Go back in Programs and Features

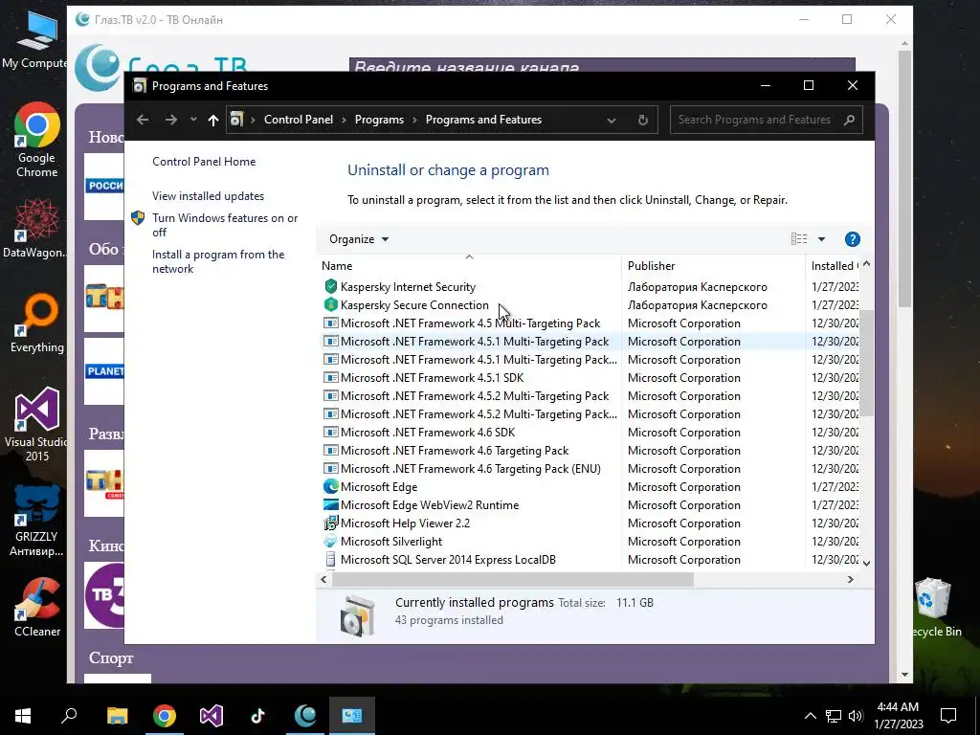[x=143, y=120]
